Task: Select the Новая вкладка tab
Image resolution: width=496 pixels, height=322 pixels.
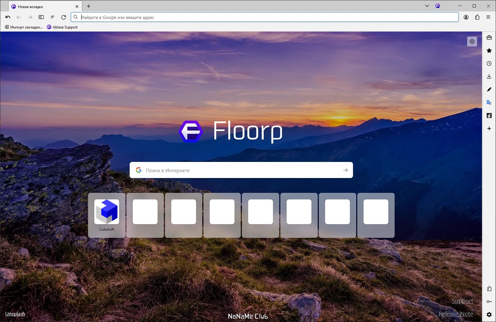Action: pyautogui.click(x=45, y=7)
